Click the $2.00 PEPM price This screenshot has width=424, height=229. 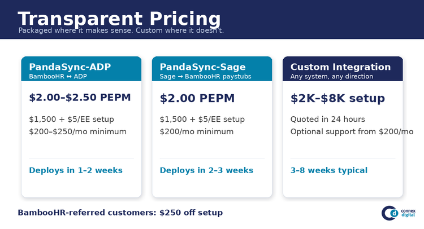pyautogui.click(x=197, y=98)
